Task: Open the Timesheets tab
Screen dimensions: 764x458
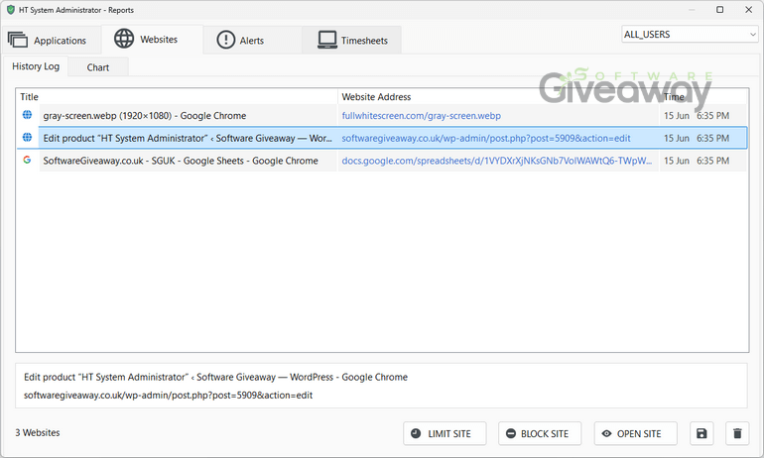Action: coord(352,41)
